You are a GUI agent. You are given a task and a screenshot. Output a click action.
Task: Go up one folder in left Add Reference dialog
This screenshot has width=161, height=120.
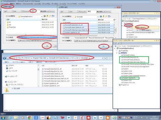click(47, 16)
